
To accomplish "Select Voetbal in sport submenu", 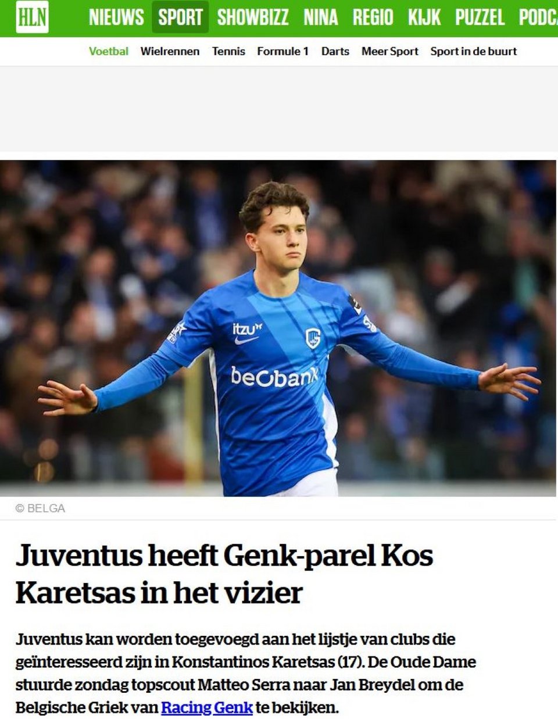I will pos(109,51).
